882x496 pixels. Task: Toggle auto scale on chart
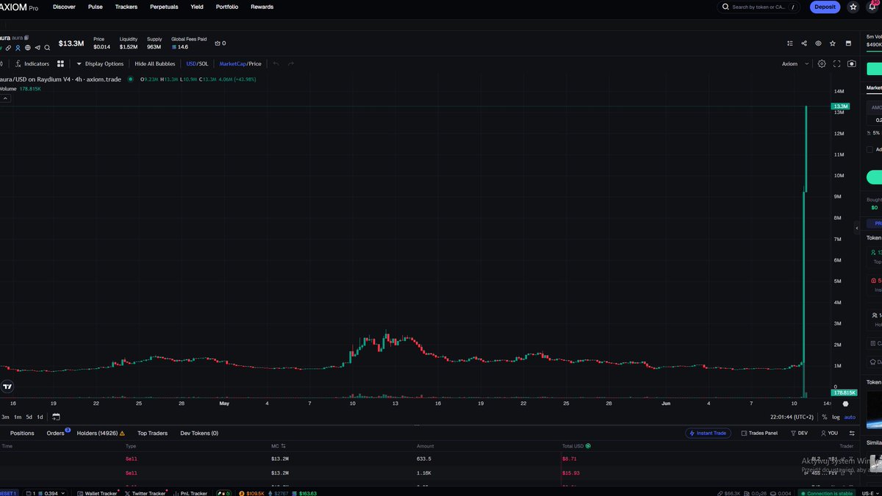(x=850, y=417)
